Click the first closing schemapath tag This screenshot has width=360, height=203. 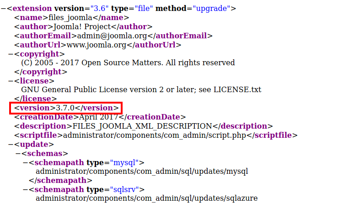(61, 180)
